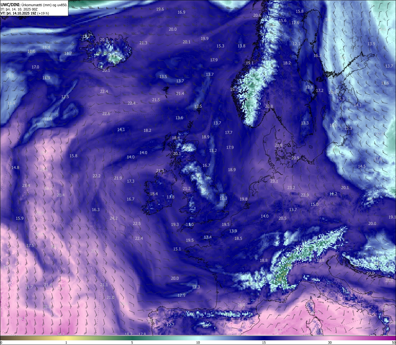Click the map value 15.0

pyautogui.click(x=314, y=205)
